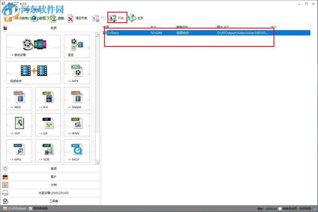This screenshot has height=212, width=318.
Task: Collapse the 视频 video category panel
Action: point(51,28)
